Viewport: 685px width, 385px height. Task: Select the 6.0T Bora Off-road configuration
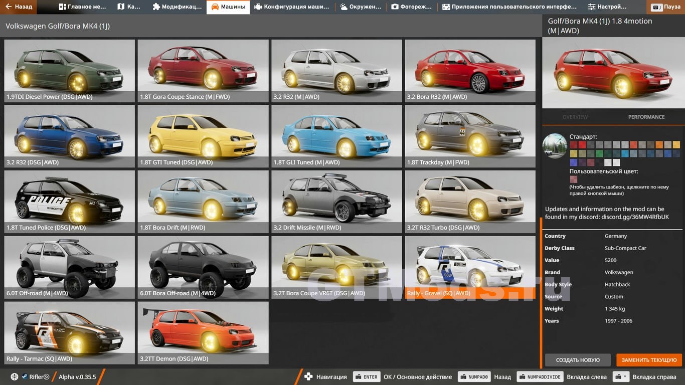(203, 267)
